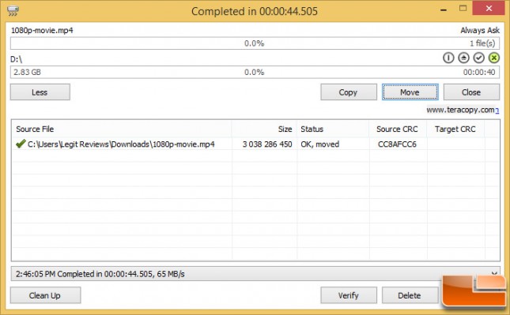Toggle the checkmark verify circle icon

click(x=479, y=58)
